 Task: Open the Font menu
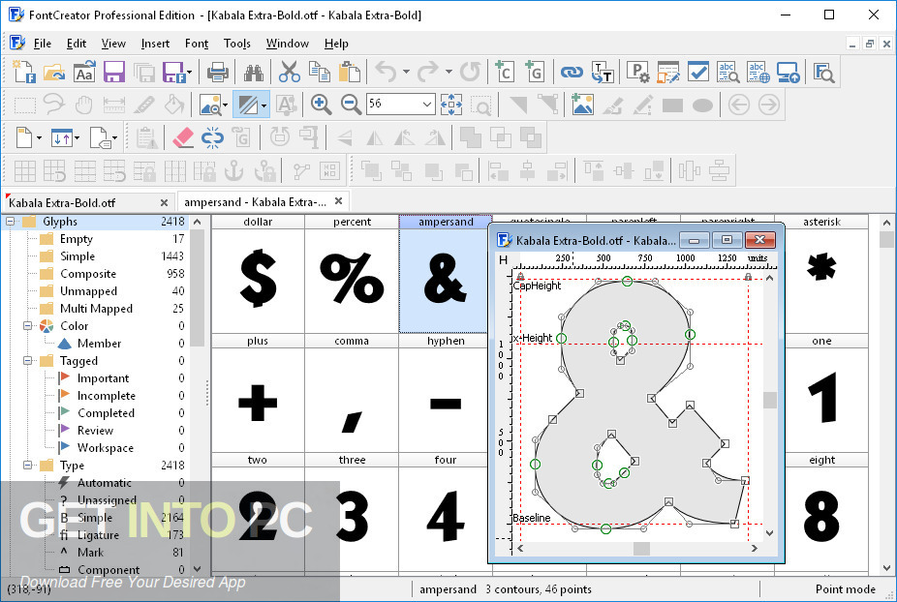pos(197,44)
